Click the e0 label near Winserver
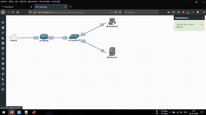Image resolution: width=206 pixels, height=115 pixels. coord(102,51)
